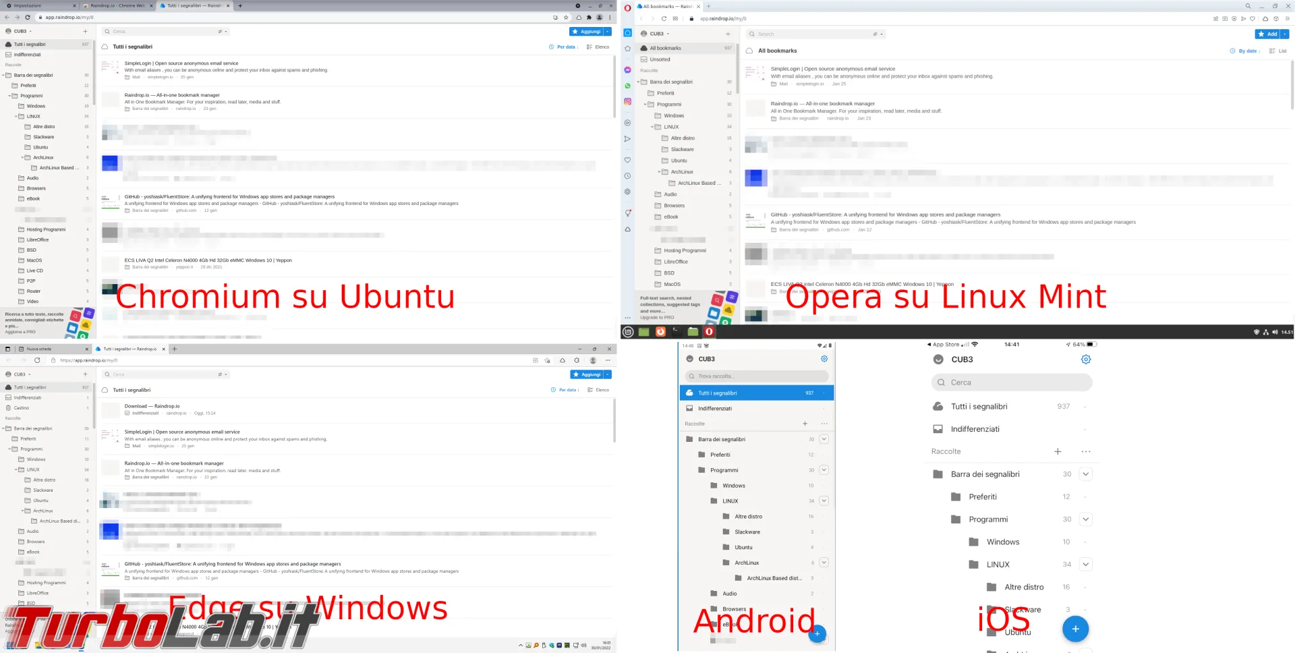
Task: Toggle Barra dei segnalibri chevron in Android
Action: [824, 439]
